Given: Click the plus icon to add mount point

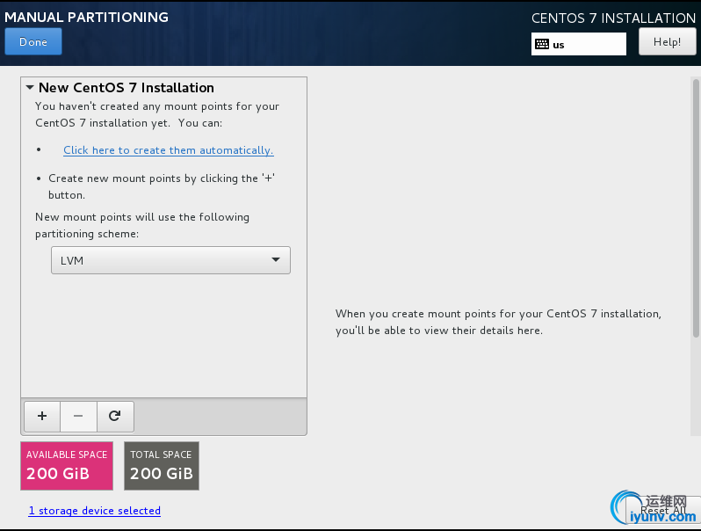Looking at the screenshot, I should pyautogui.click(x=42, y=416).
